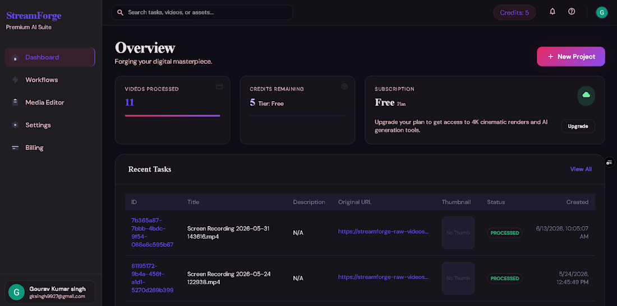The image size is (617, 306).
Task: Click the 6/13/2026, 10:05:07 AM timestamp
Action: [562, 233]
